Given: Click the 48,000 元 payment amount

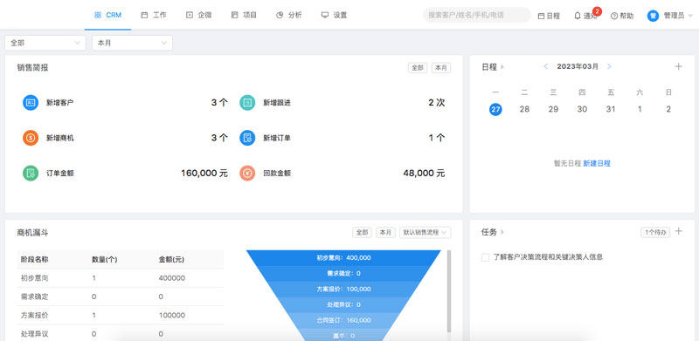Looking at the screenshot, I should (x=424, y=174).
